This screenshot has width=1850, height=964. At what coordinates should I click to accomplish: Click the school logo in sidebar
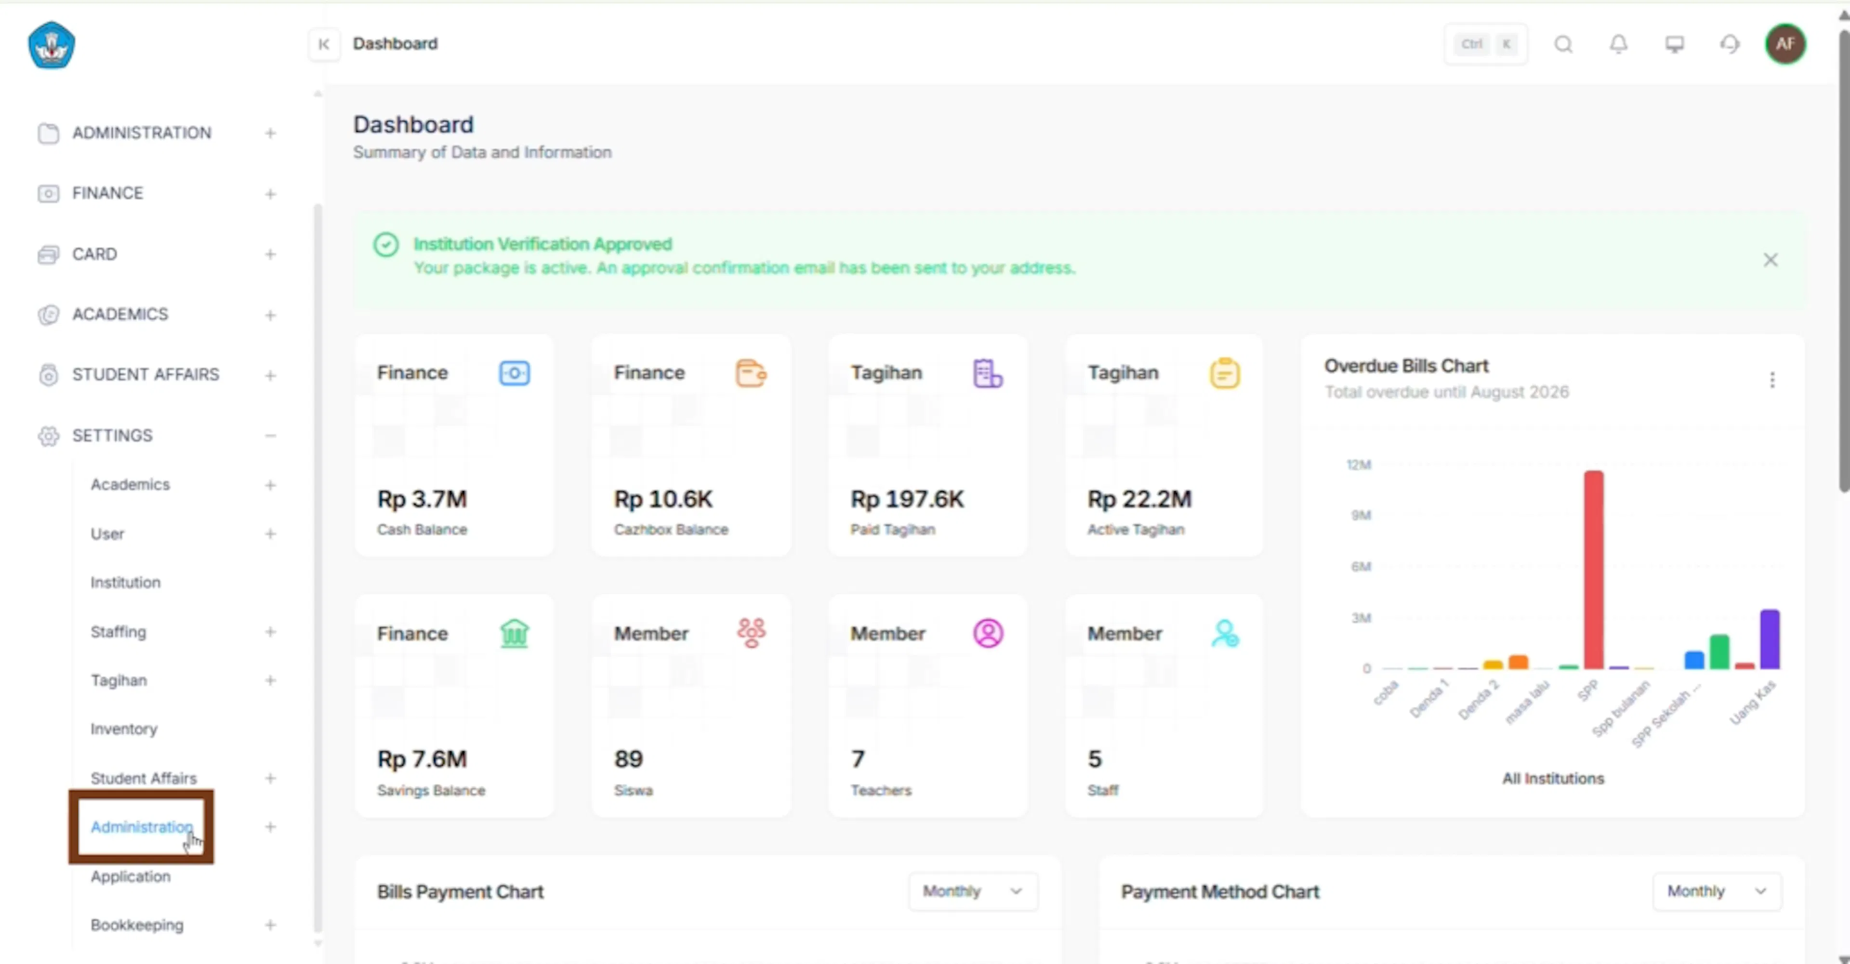51,44
